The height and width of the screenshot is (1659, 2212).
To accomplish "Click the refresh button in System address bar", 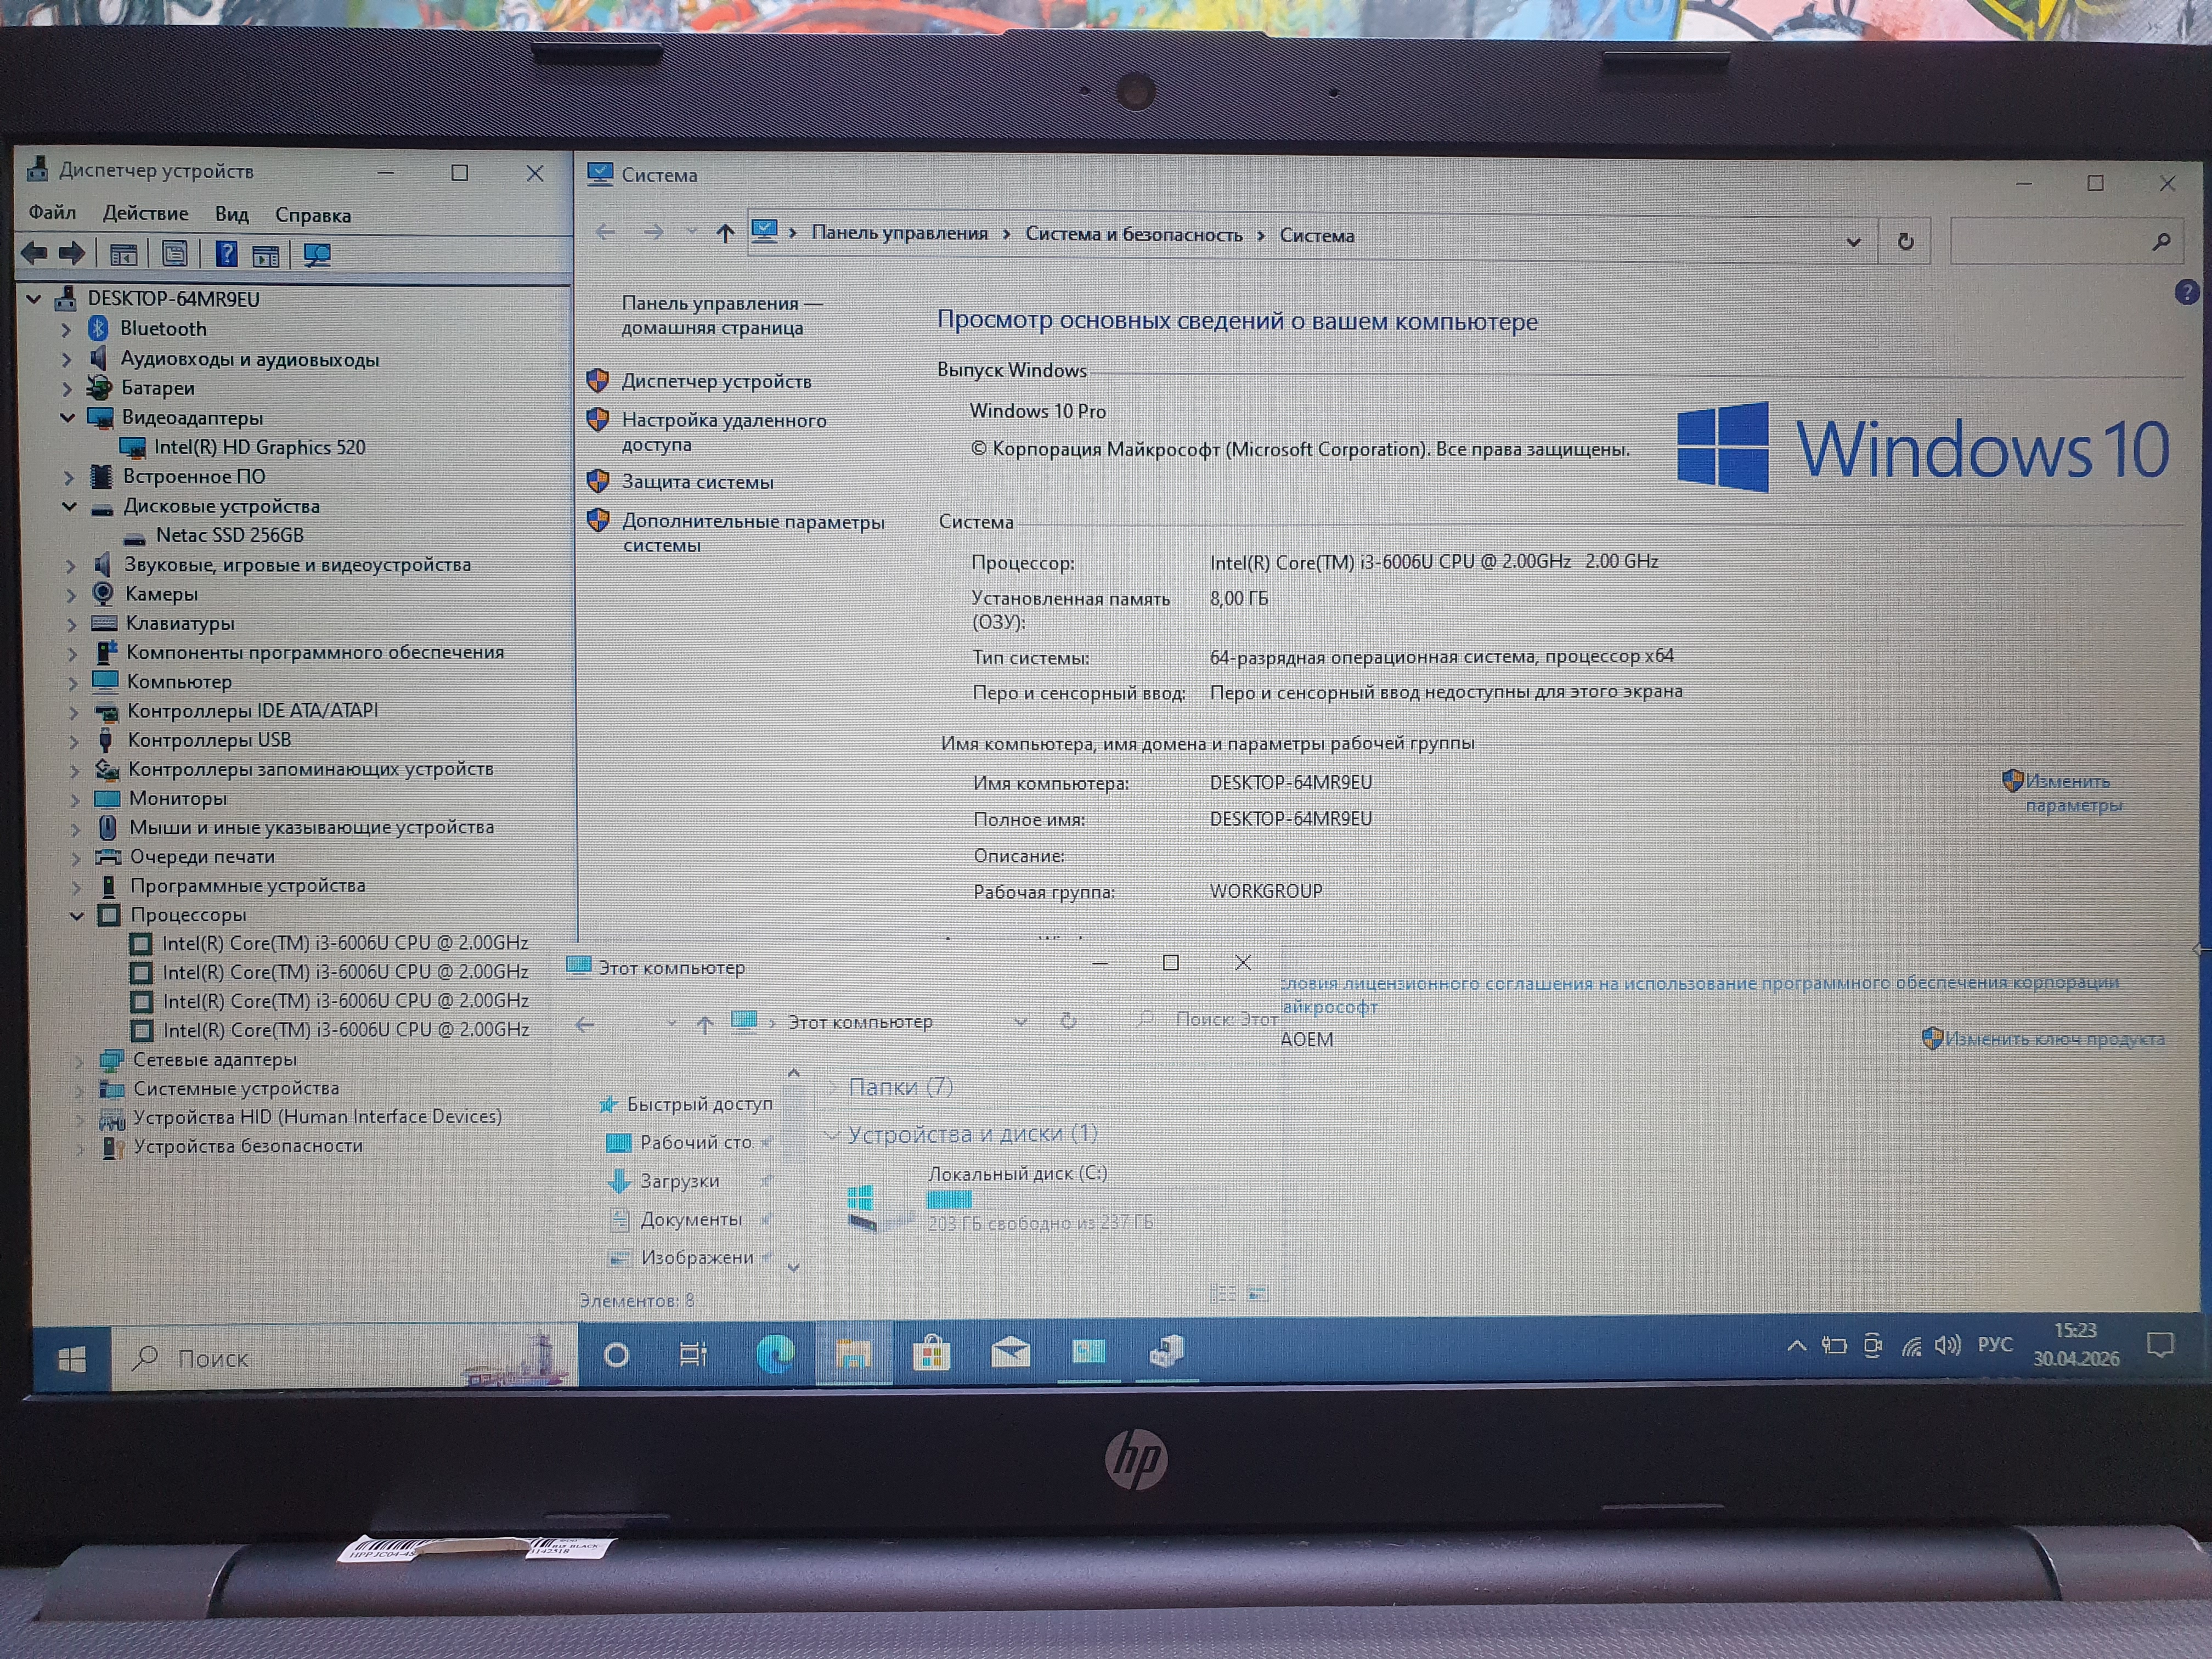I will (x=1905, y=241).
